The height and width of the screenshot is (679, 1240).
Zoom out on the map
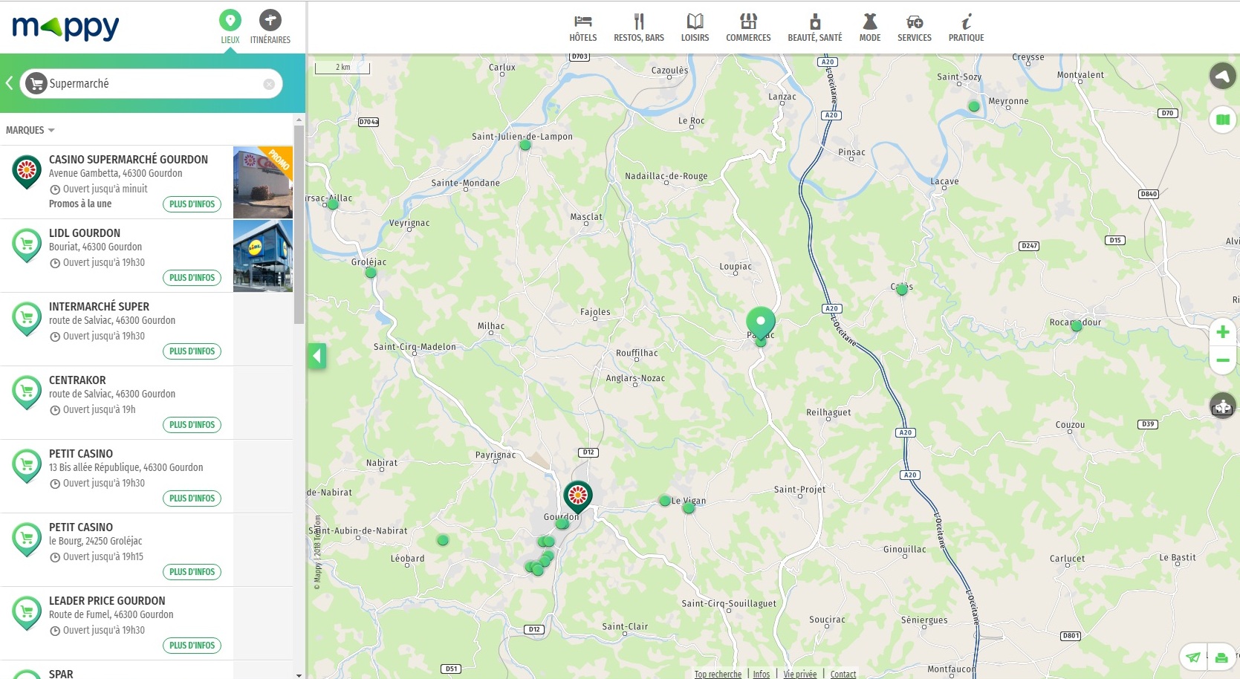click(x=1222, y=360)
